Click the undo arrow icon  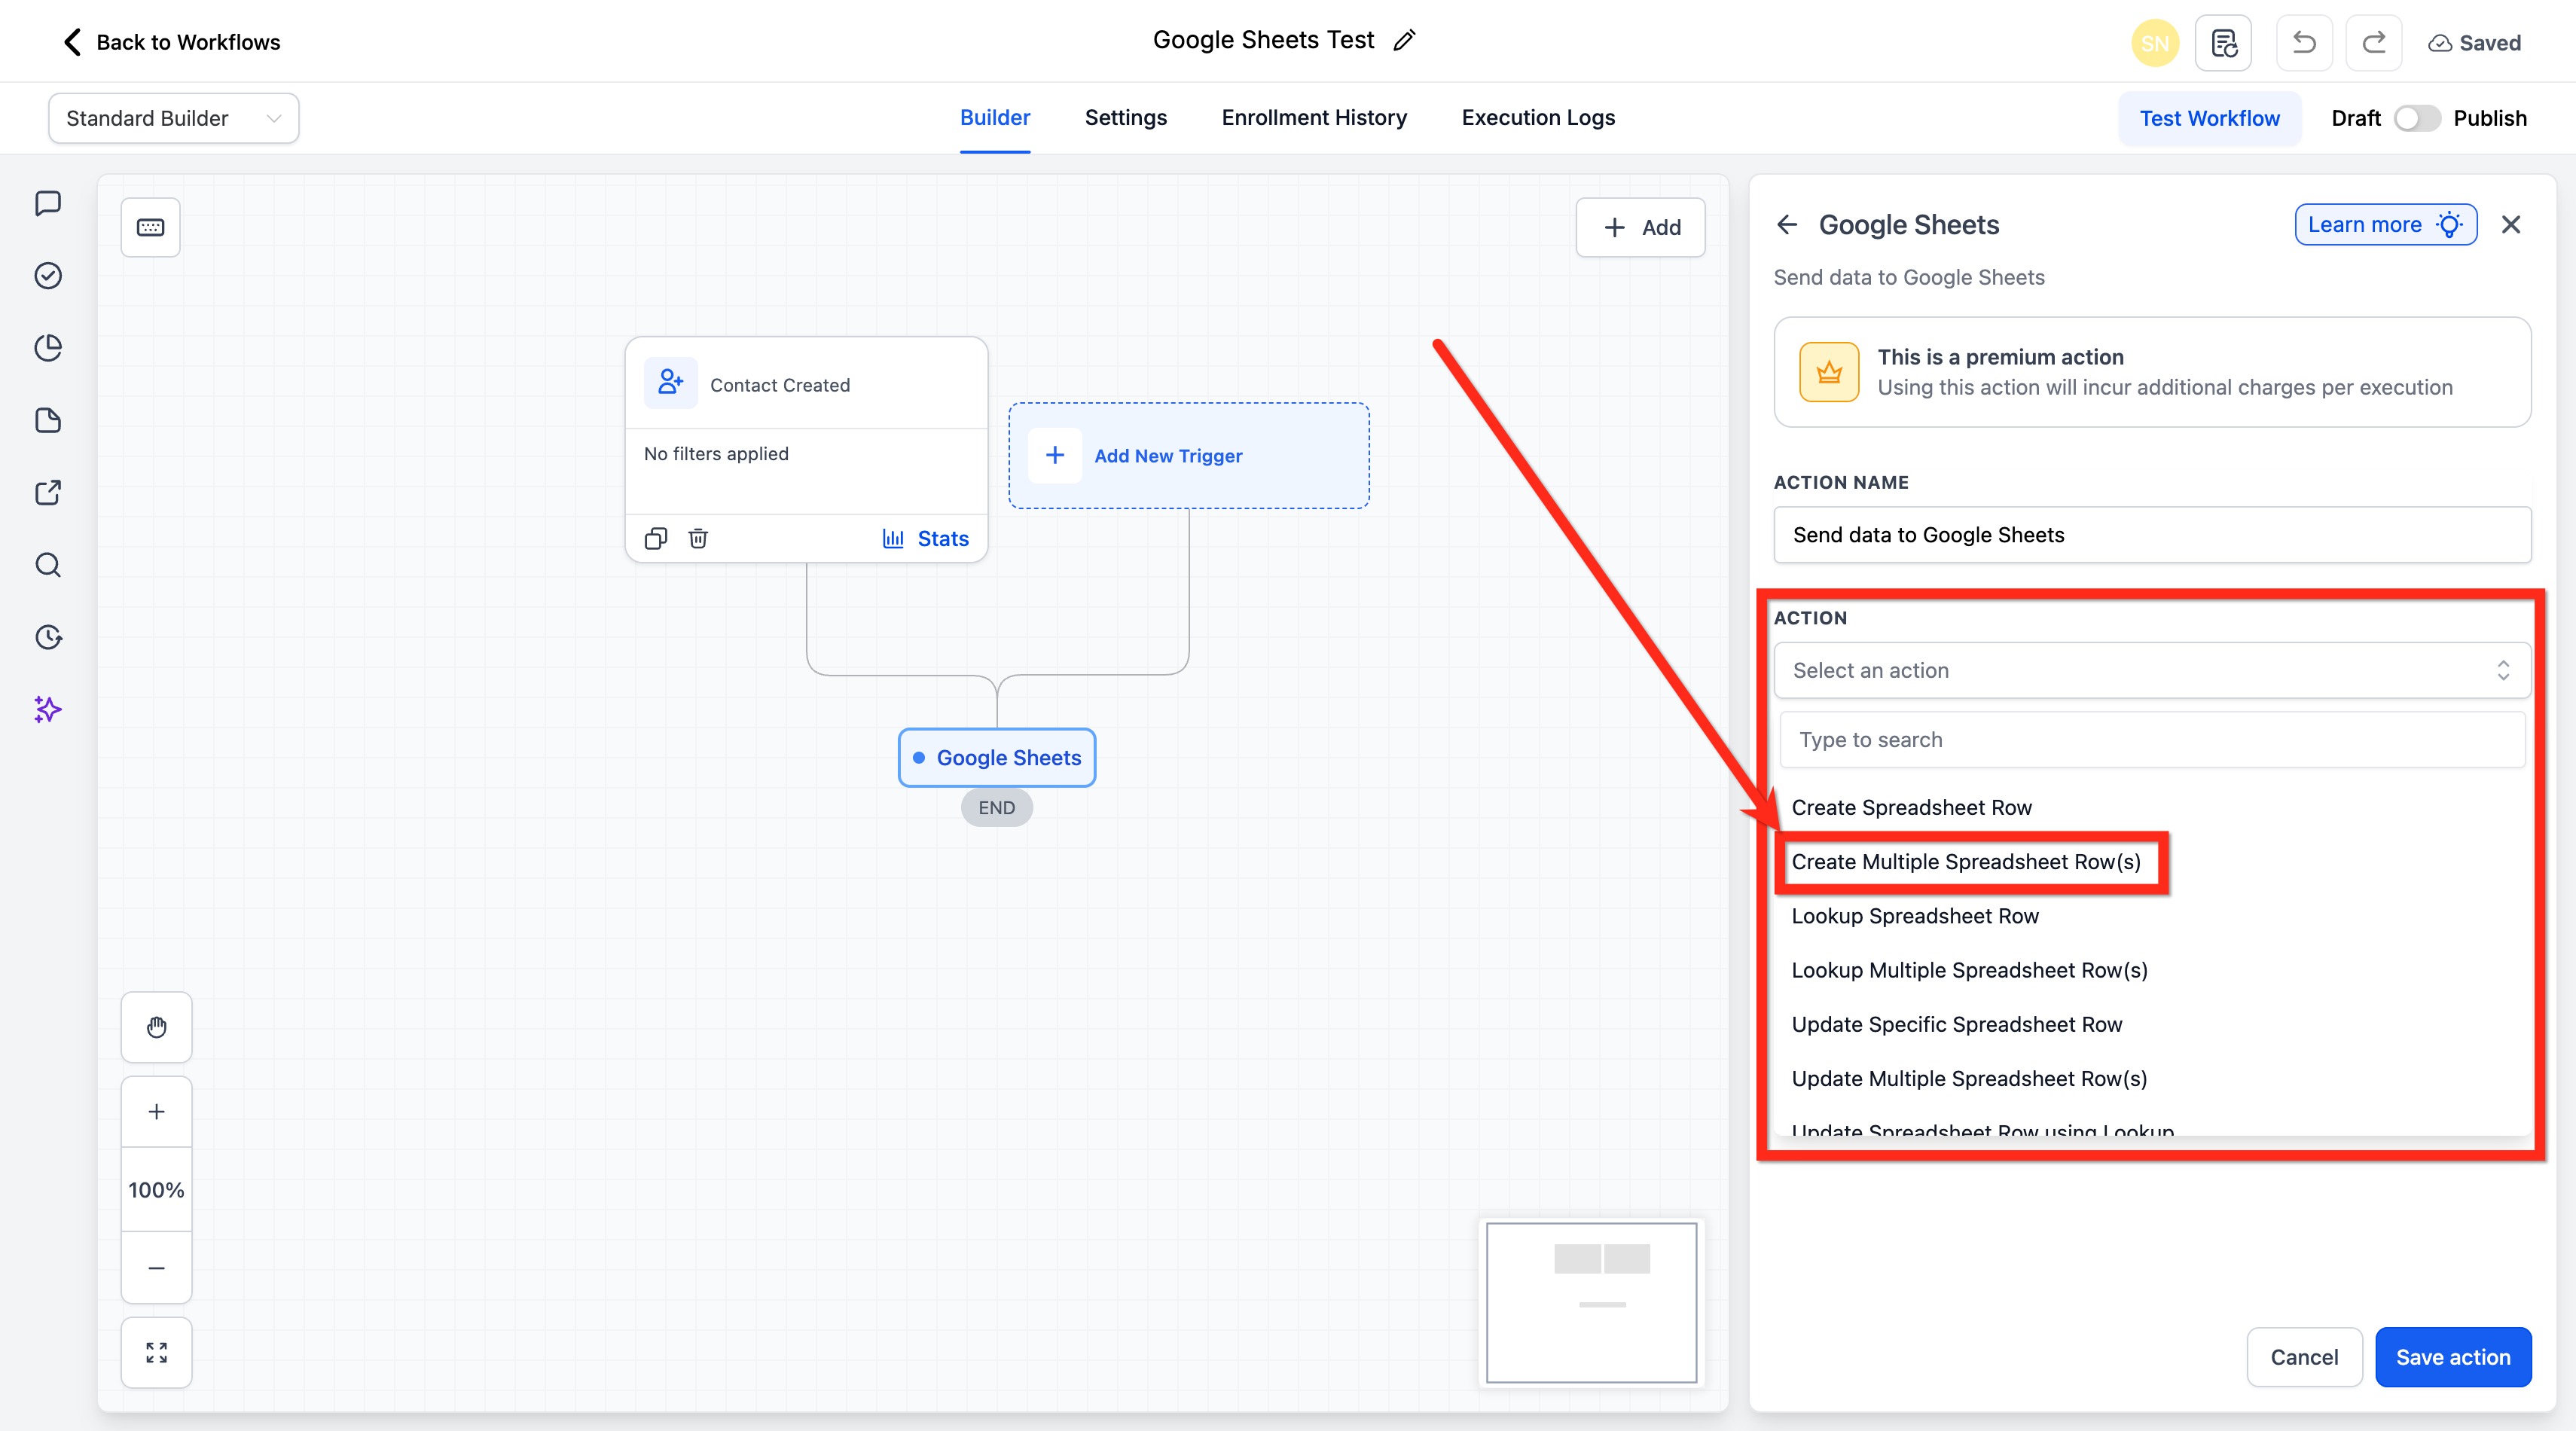click(x=2303, y=43)
